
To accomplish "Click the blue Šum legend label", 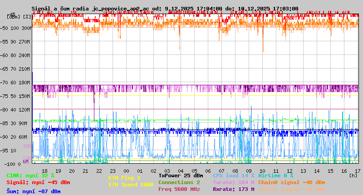I will pos(33,191).
